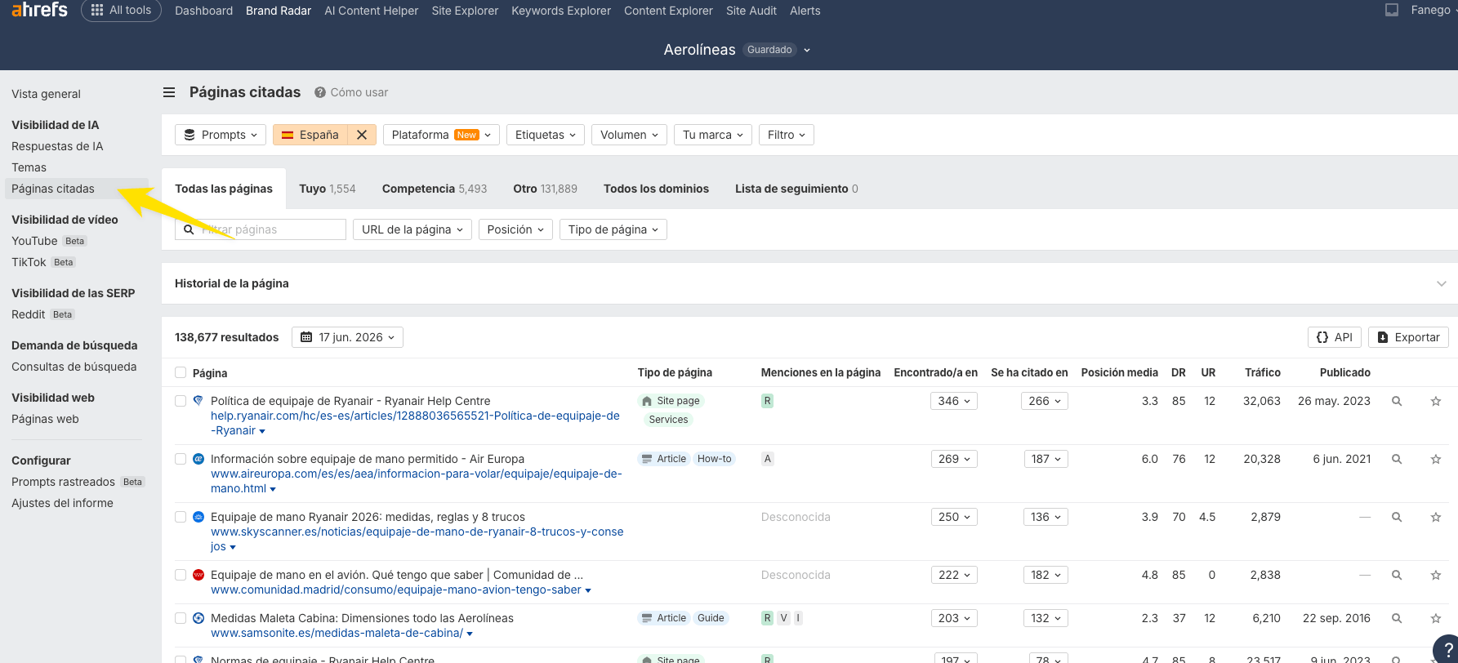This screenshot has height=663, width=1458.
Task: Open the URL de la página dropdown
Action: tap(412, 229)
